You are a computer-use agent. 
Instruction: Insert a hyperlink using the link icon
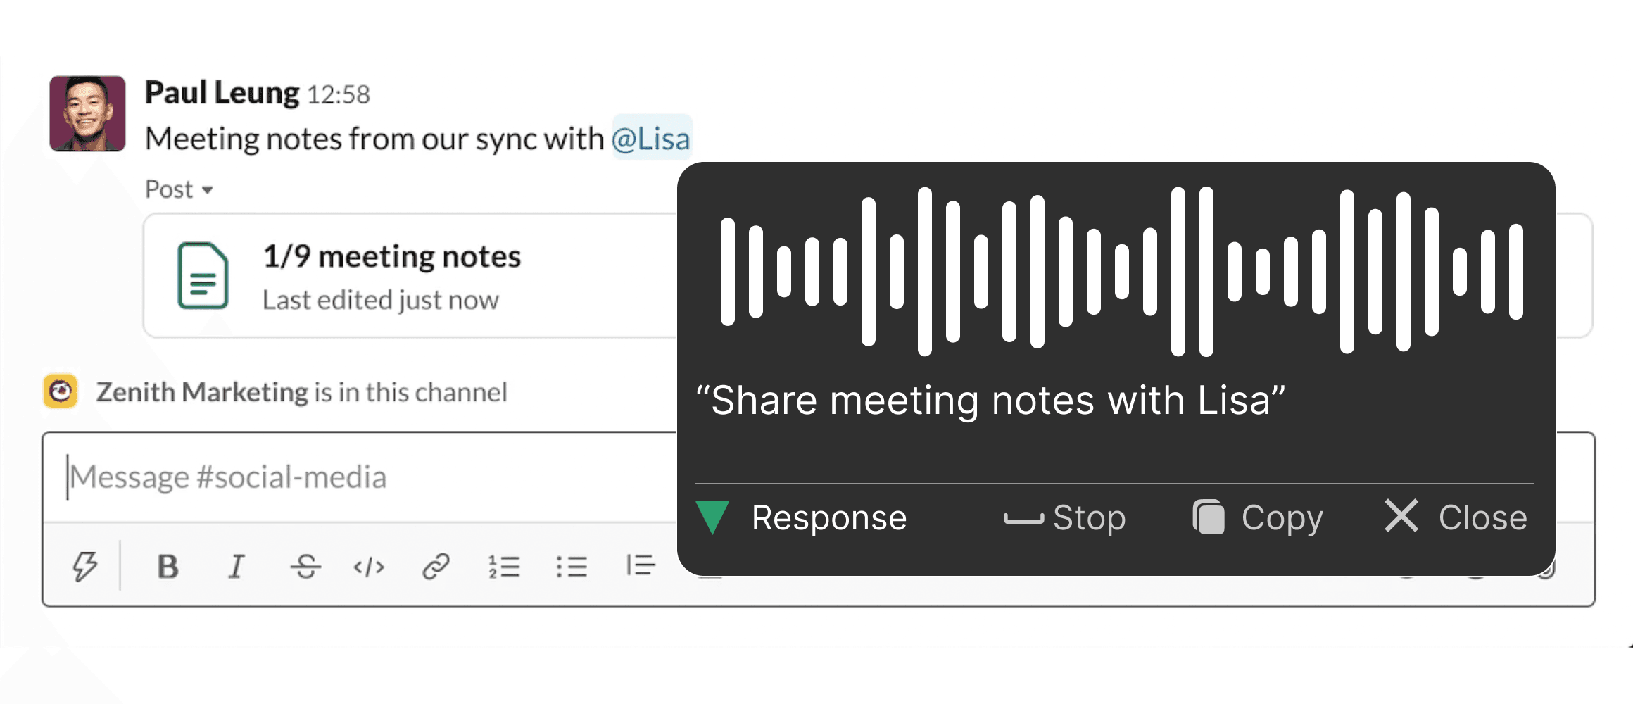436,565
